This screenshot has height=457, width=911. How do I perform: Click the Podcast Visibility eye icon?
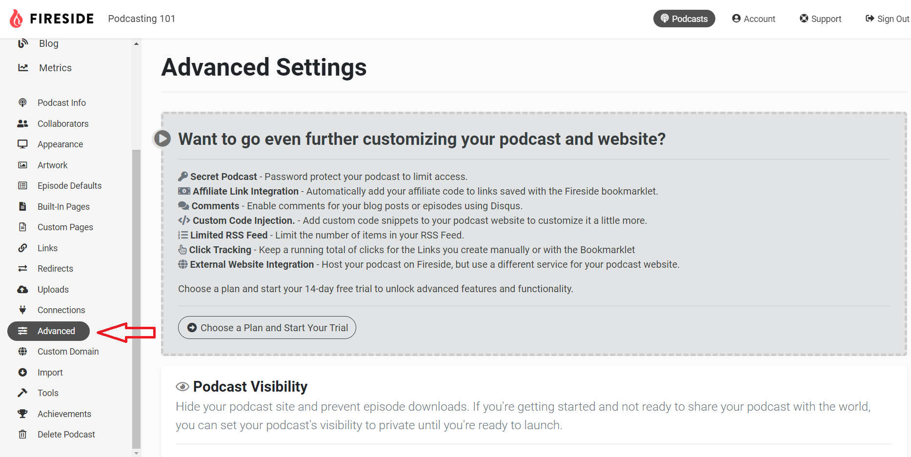coord(182,387)
